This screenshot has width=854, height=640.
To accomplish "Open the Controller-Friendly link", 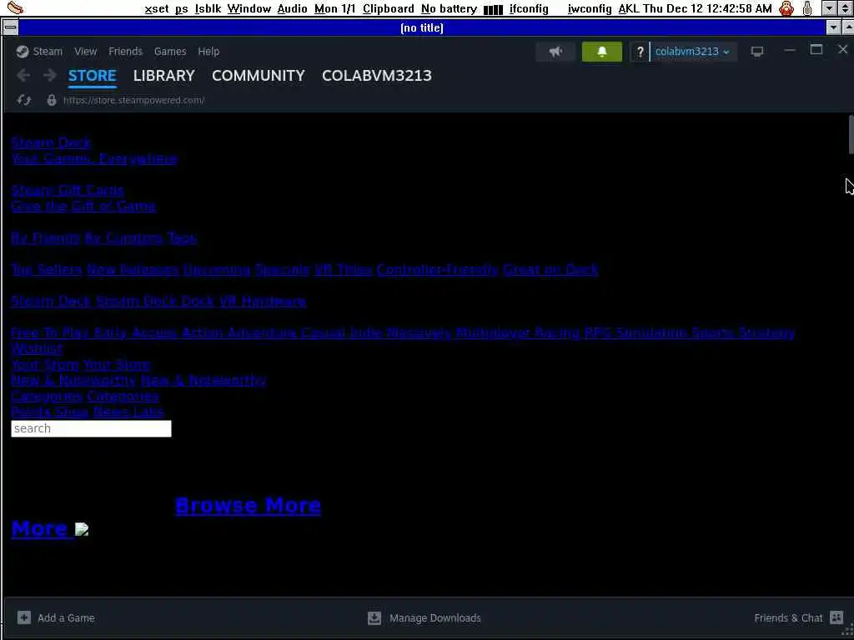I will 437,269.
